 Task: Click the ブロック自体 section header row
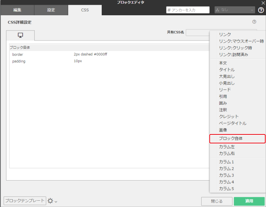[x=110, y=48]
